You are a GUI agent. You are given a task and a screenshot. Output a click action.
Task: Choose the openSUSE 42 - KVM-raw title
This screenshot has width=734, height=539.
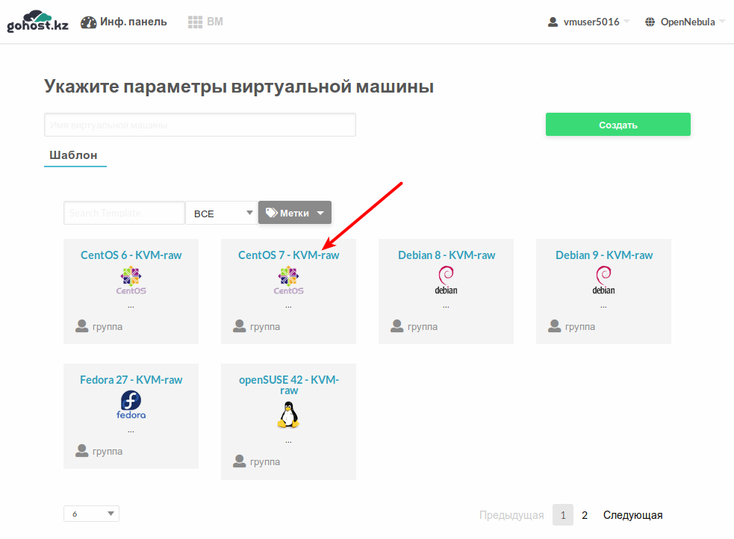288,384
